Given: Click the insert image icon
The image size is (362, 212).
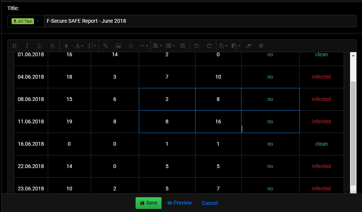Looking at the screenshot, I should pos(118,46).
